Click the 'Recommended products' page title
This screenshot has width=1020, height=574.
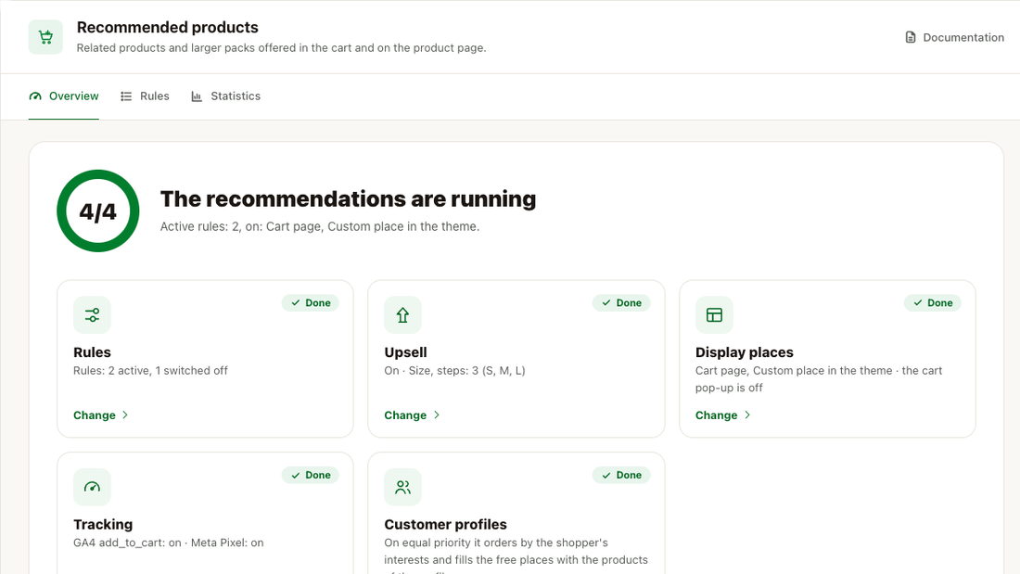coord(168,27)
